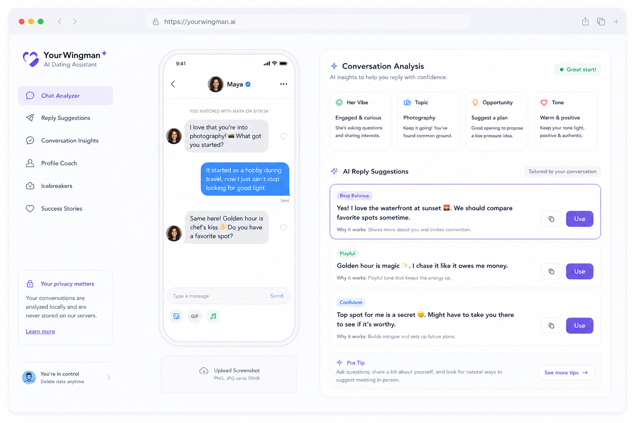Copy the Confident reply suggestion
635x423 pixels.
[551, 326]
